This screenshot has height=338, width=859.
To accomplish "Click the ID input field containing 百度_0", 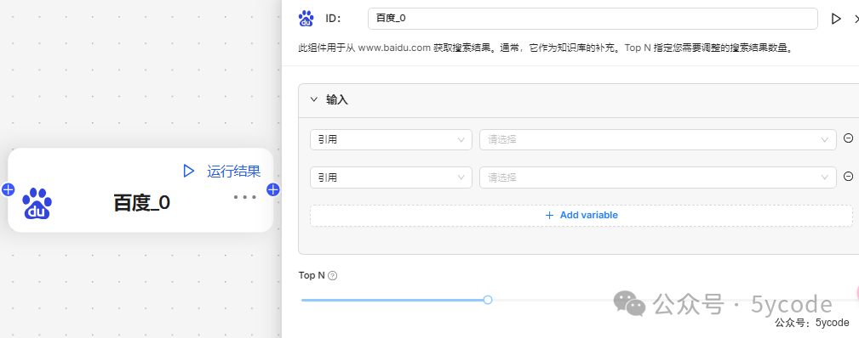I will tap(593, 19).
